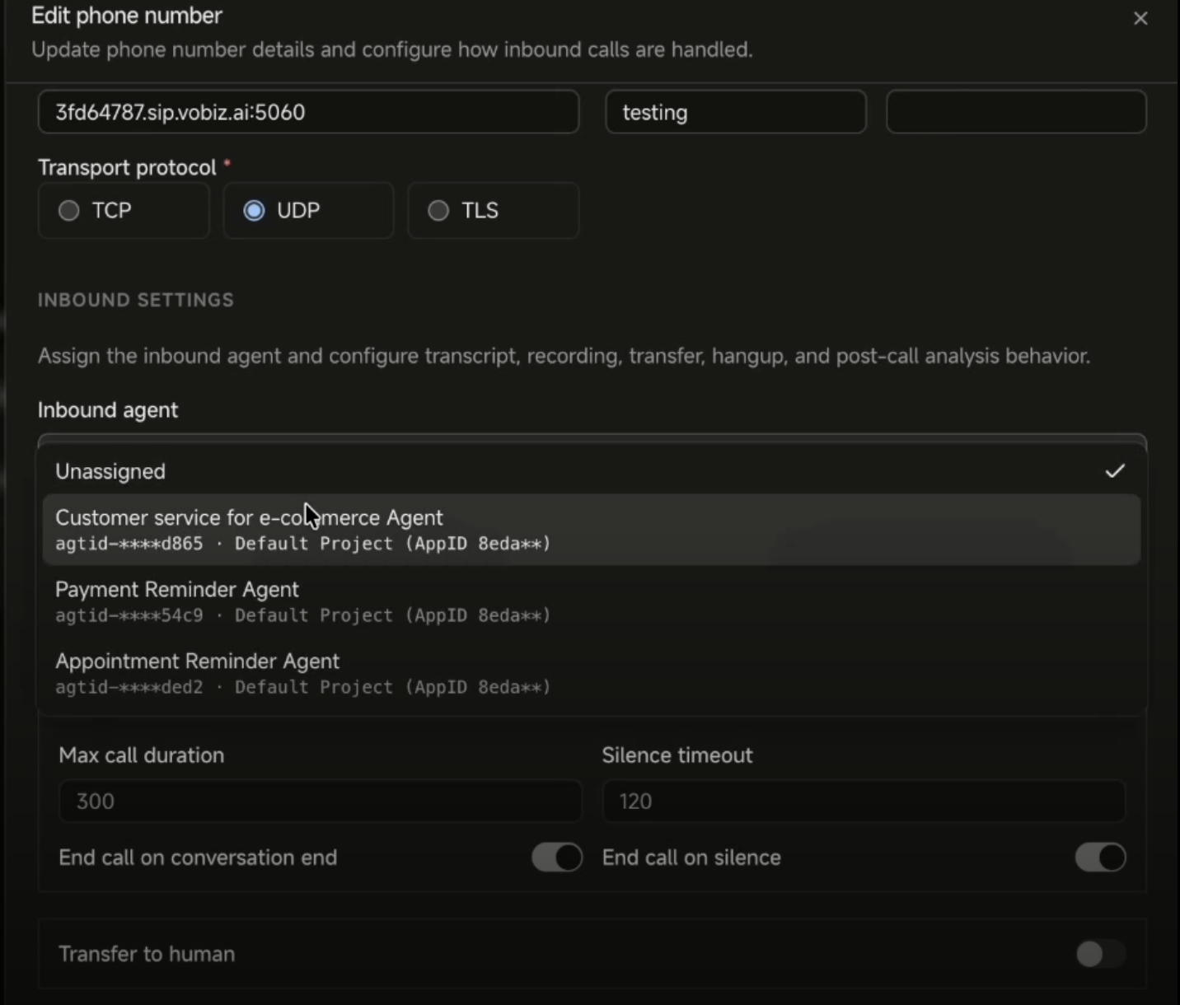Click the INBOUND SETTINGS heading
The image size is (1180, 1005).
coord(136,300)
